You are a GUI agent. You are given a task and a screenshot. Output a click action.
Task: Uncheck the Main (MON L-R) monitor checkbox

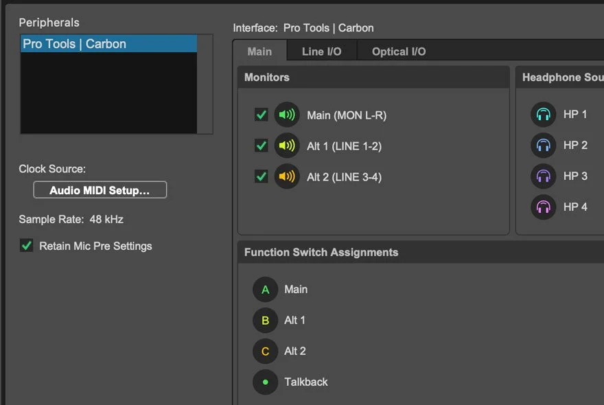point(261,115)
